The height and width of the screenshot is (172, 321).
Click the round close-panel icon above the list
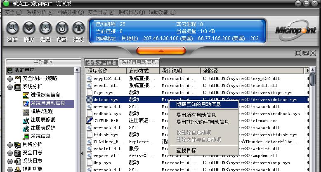pyautogui.click(x=313, y=53)
